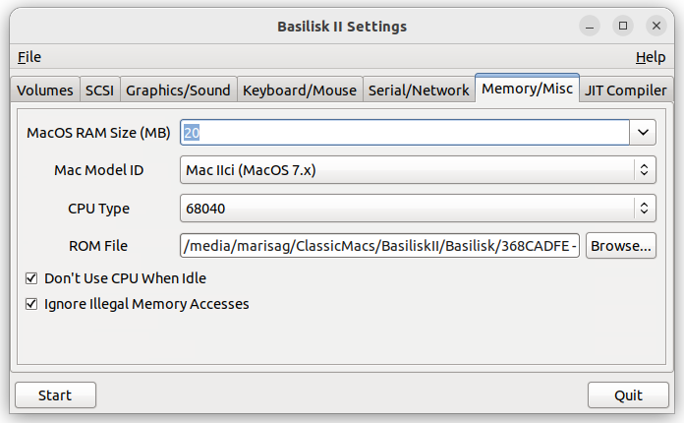Click the Start button
Image resolution: width=684 pixels, height=423 pixels.
(55, 395)
